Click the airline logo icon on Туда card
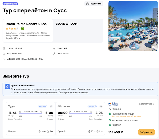The image size is (159, 139). click(51, 106)
